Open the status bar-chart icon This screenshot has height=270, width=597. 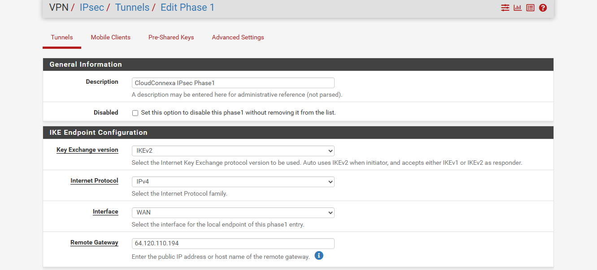coord(518,8)
